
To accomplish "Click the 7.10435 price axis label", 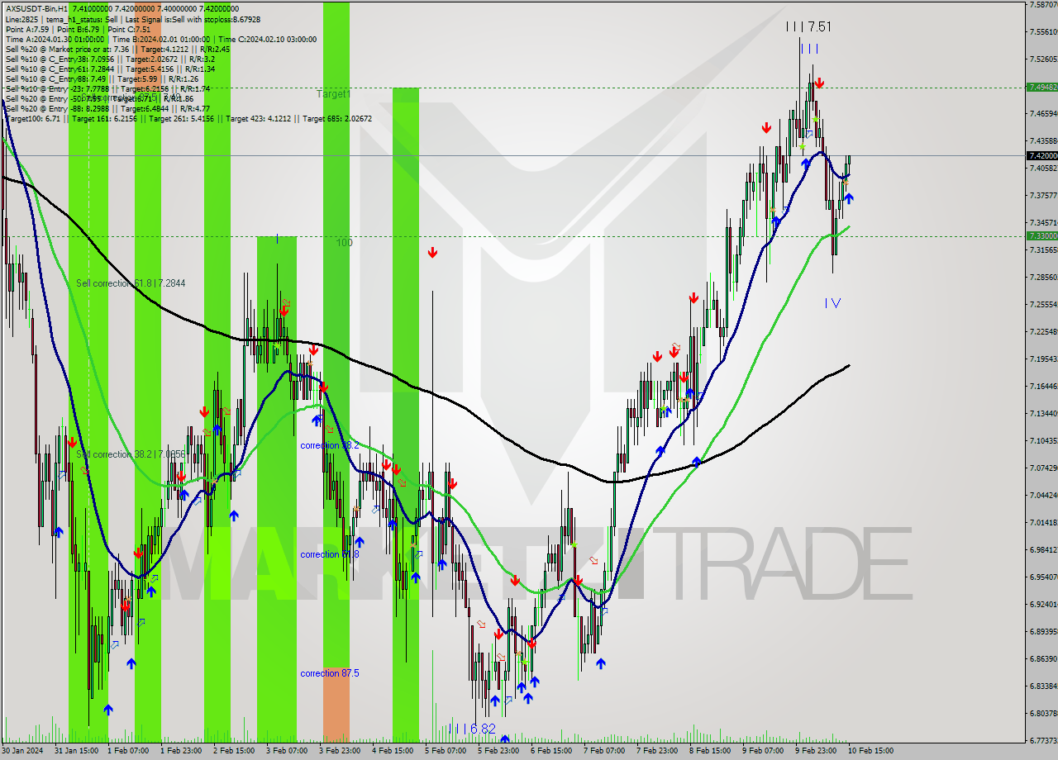I will pyautogui.click(x=1044, y=440).
